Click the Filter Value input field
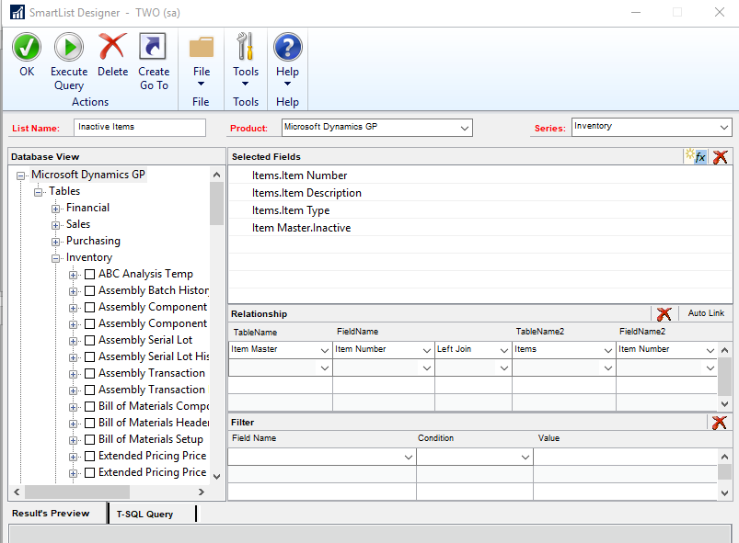739x543 pixels. coord(625,457)
